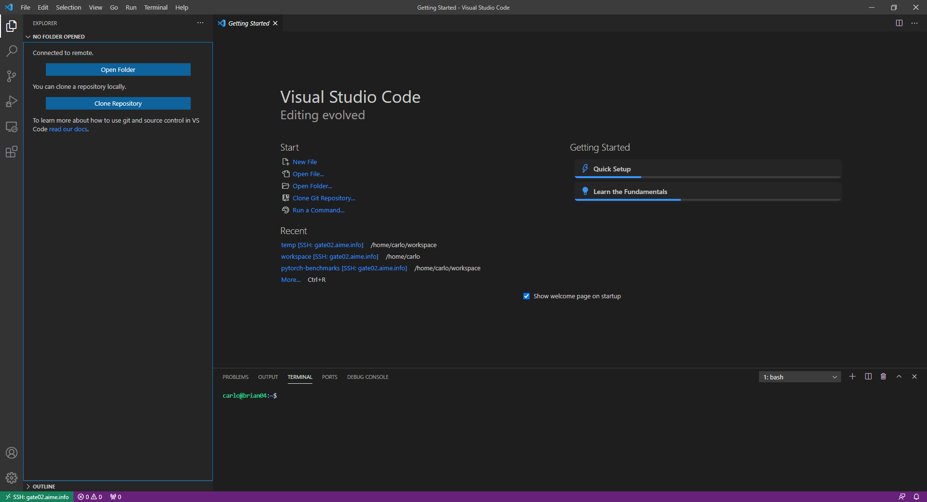Screen dimensions: 927x502
Task: Open the Remote Explorer view icon
Action: coord(12,126)
